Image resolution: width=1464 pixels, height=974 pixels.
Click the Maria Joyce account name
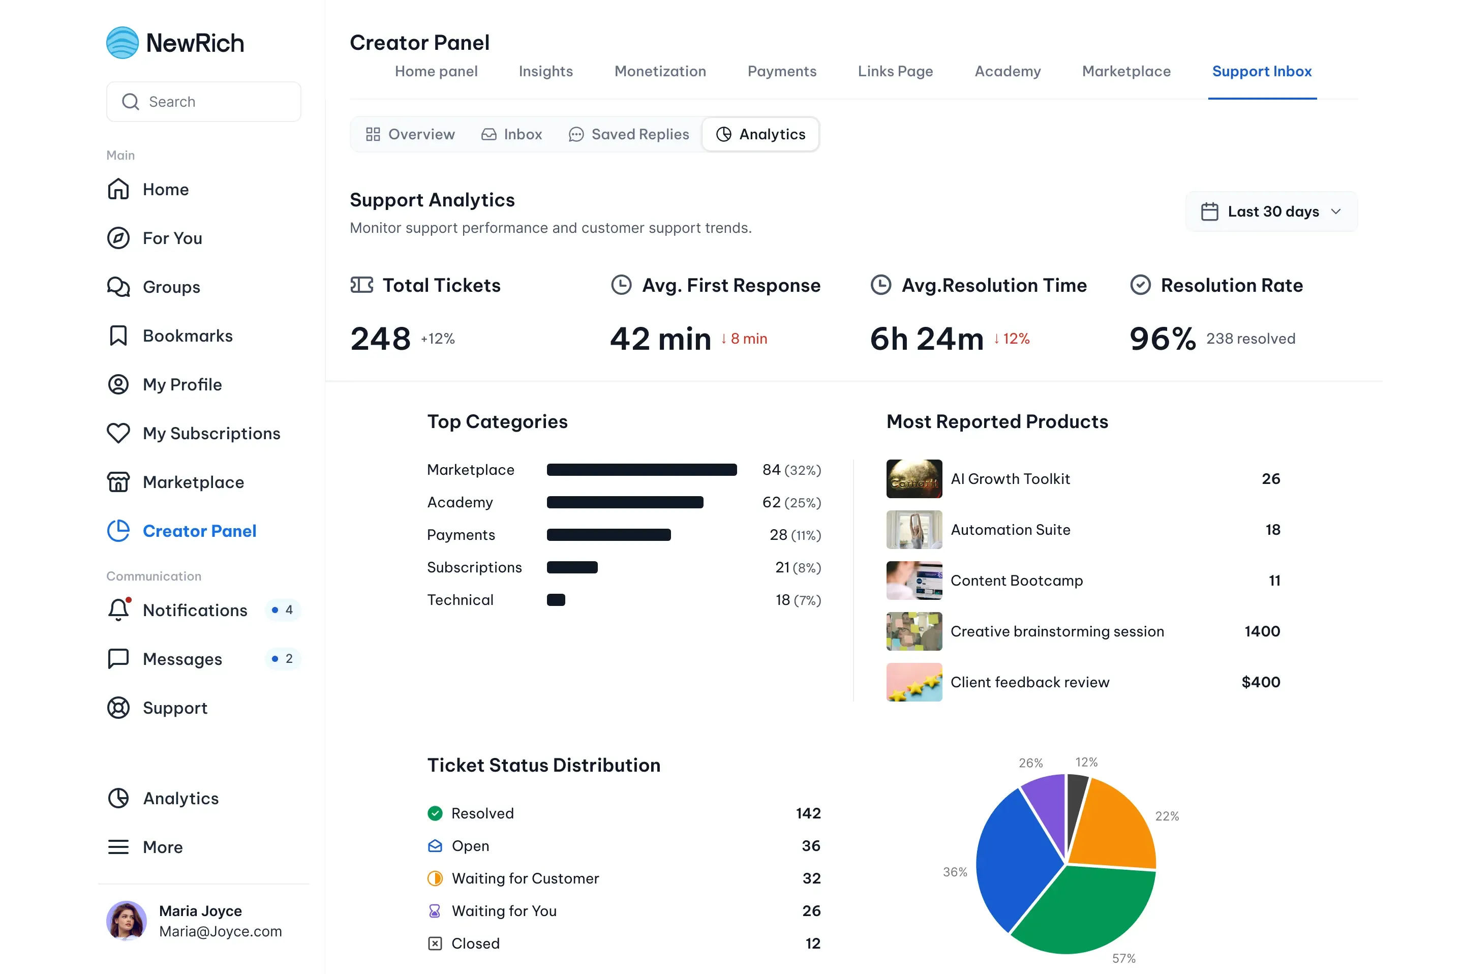coord(201,910)
